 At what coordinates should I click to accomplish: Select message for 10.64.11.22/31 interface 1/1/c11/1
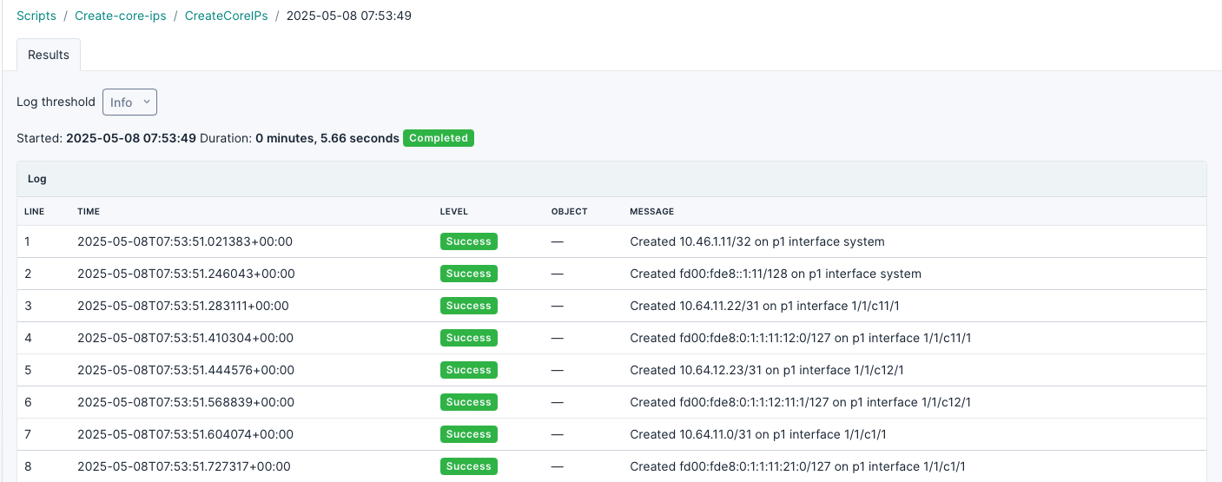pyautogui.click(x=764, y=306)
